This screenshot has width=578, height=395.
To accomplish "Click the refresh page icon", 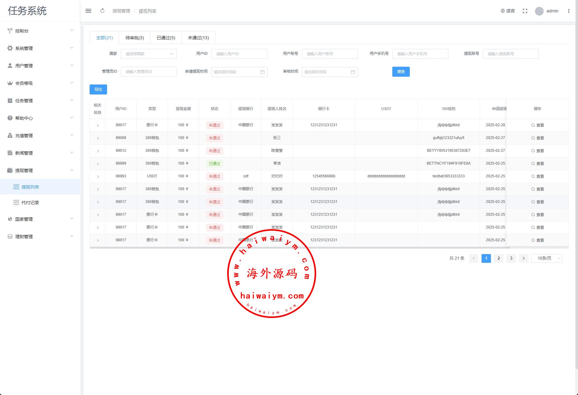I will click(102, 11).
